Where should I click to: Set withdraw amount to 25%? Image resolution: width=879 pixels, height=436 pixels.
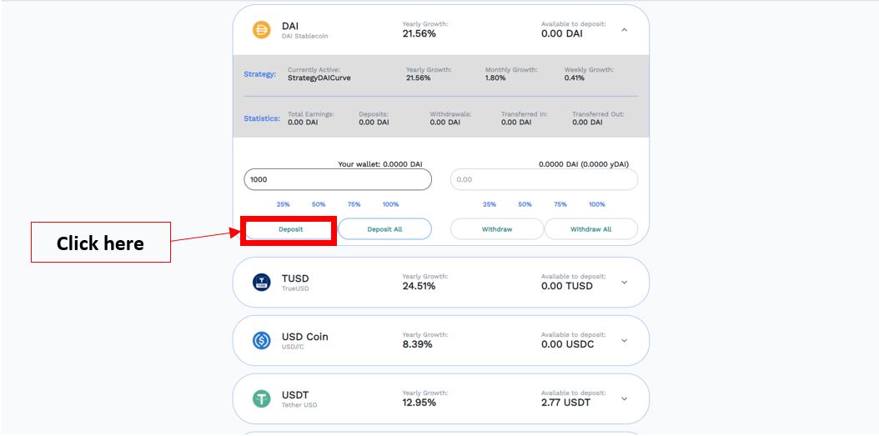pyautogui.click(x=490, y=204)
